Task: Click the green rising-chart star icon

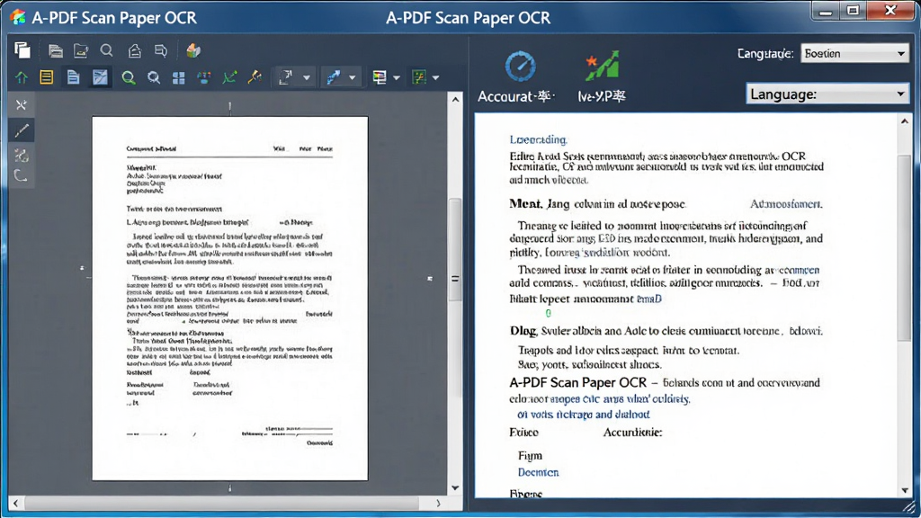Action: pyautogui.click(x=602, y=66)
